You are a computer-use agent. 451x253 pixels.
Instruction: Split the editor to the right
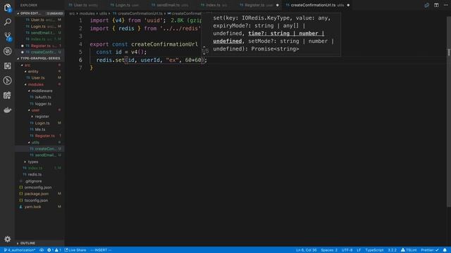436,5
